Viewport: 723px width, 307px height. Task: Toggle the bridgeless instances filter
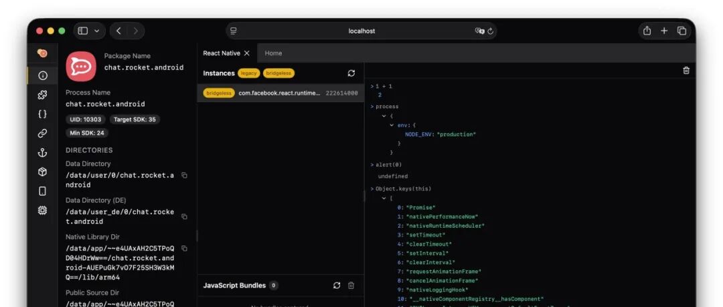tap(278, 73)
